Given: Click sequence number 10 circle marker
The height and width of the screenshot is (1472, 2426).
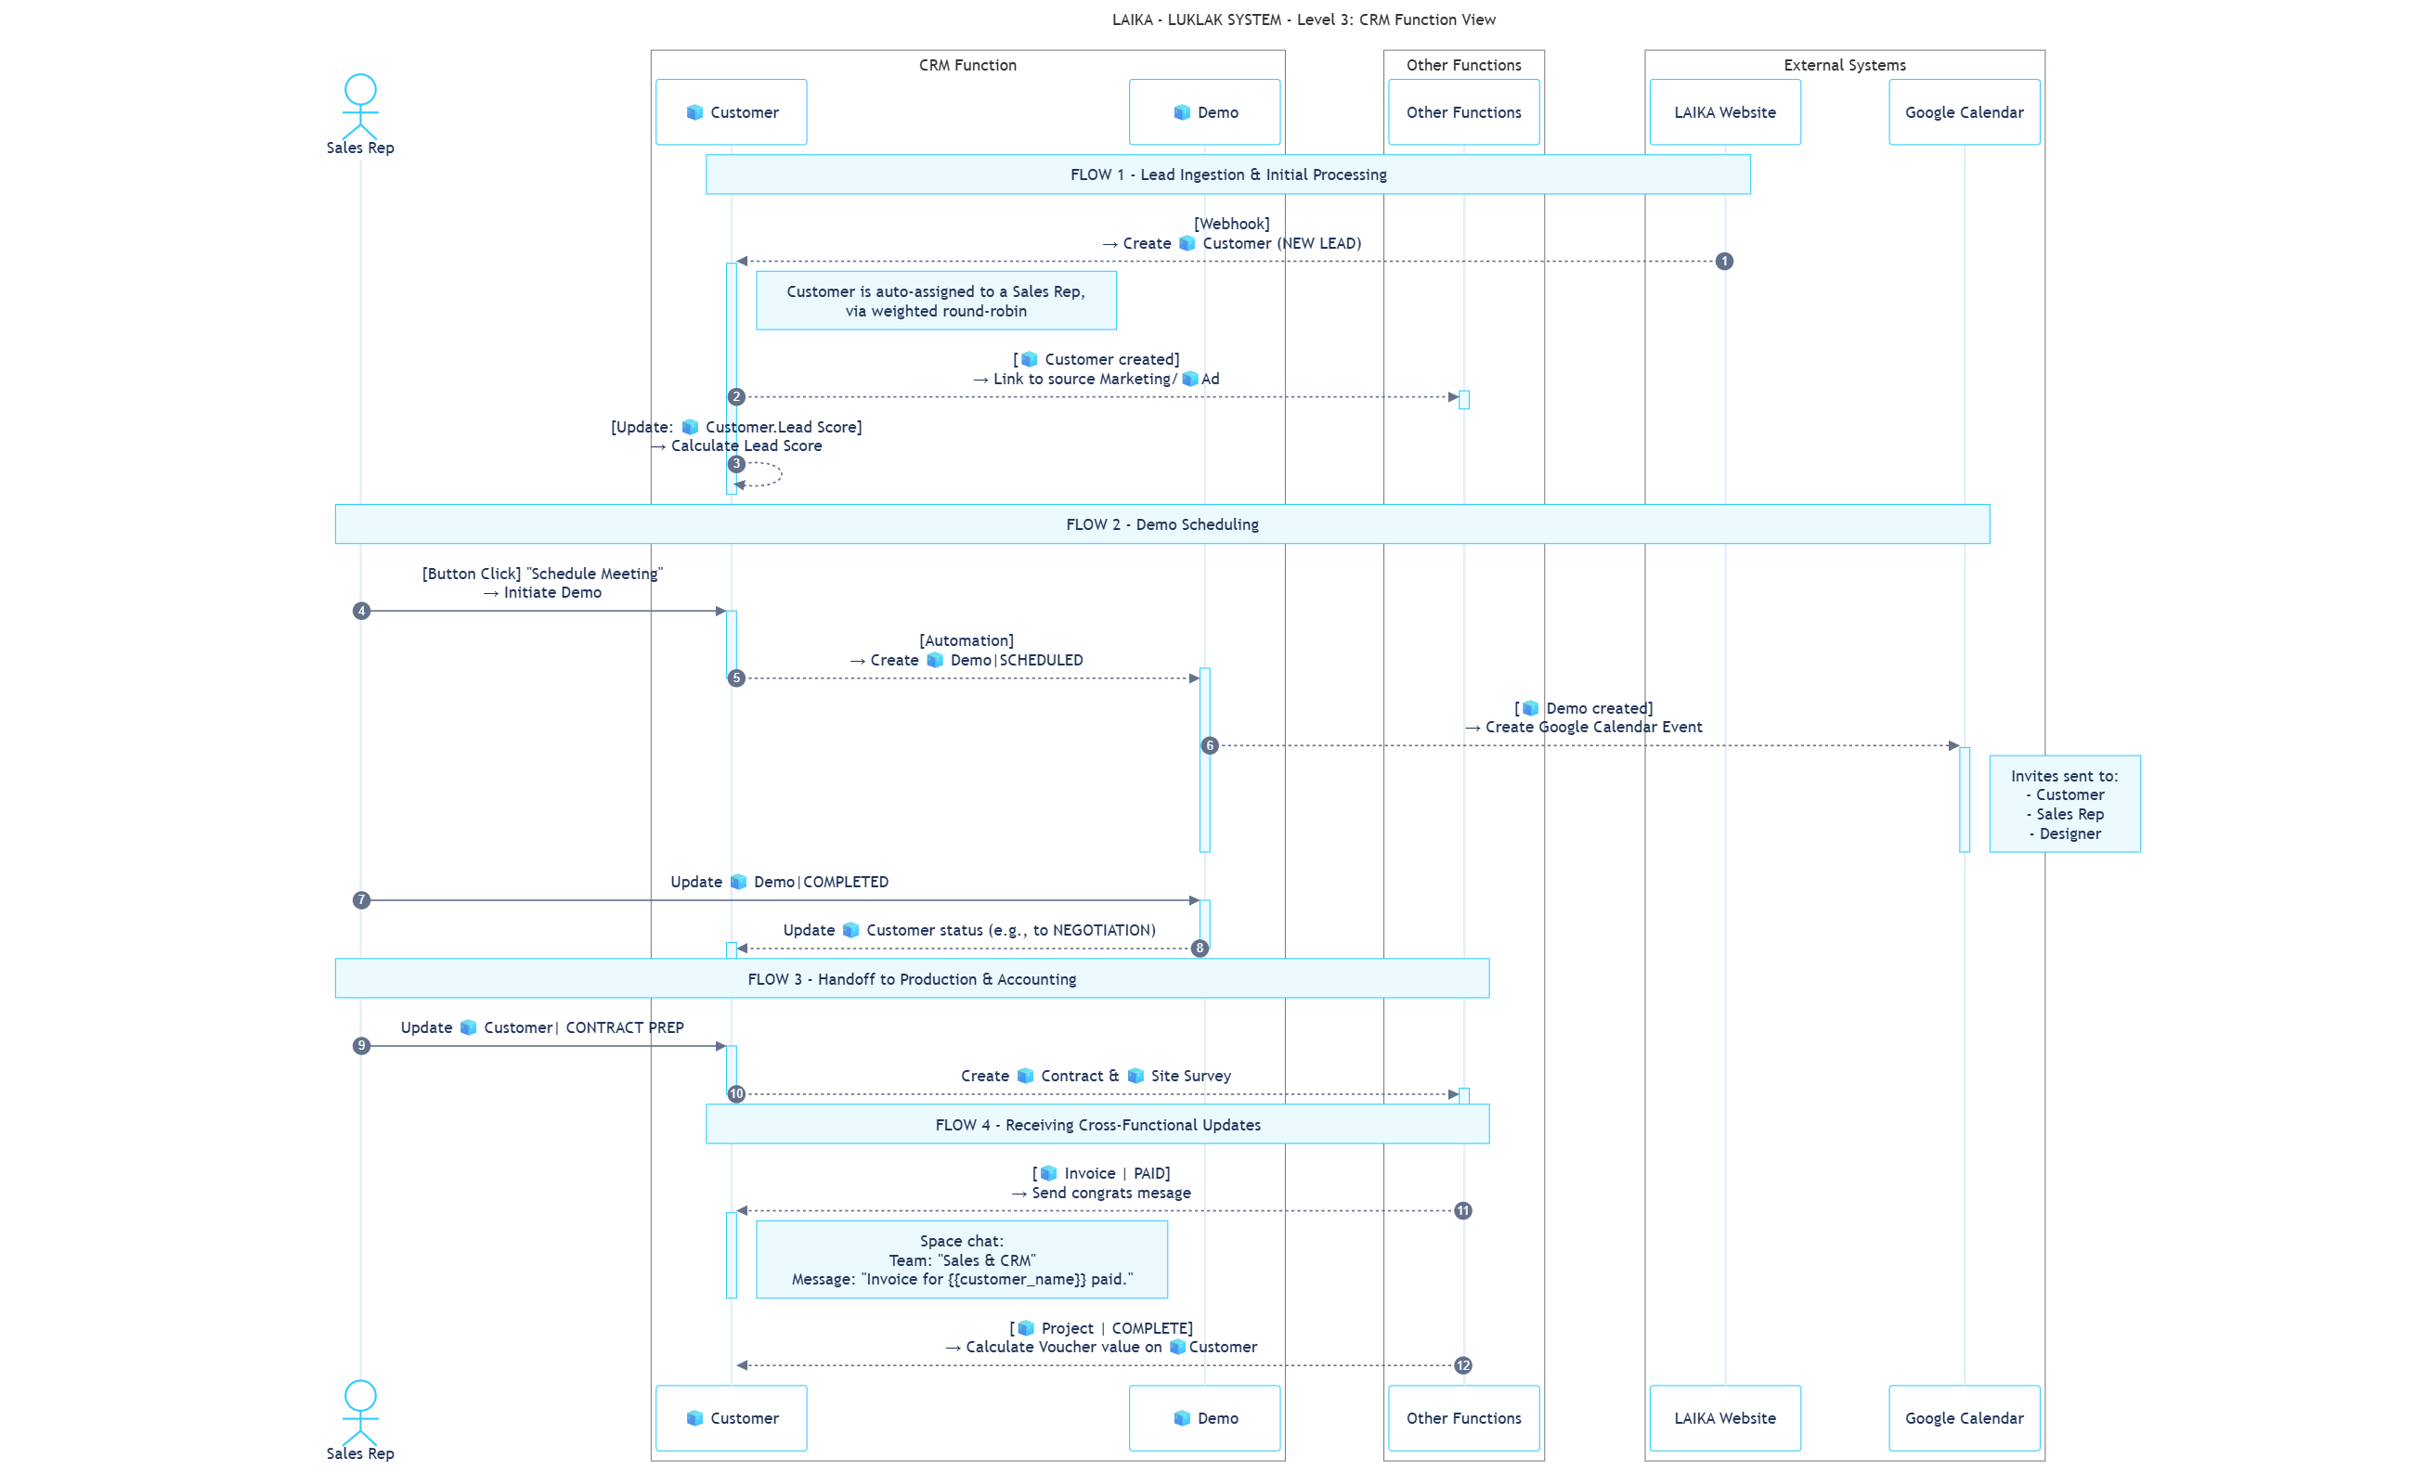Looking at the screenshot, I should 736,1094.
